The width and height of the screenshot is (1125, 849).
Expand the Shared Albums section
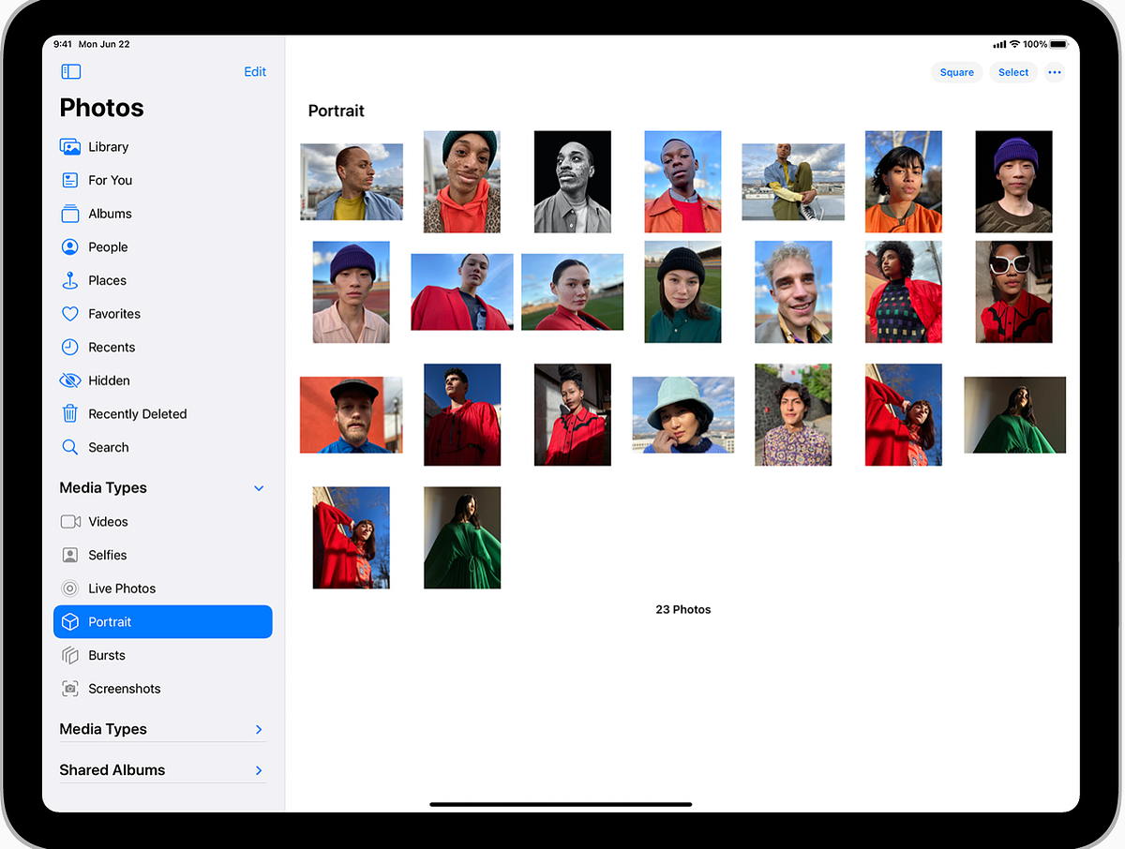tap(258, 769)
